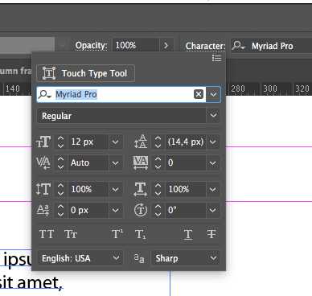
Task: Click the character rotation icon
Action: click(141, 210)
